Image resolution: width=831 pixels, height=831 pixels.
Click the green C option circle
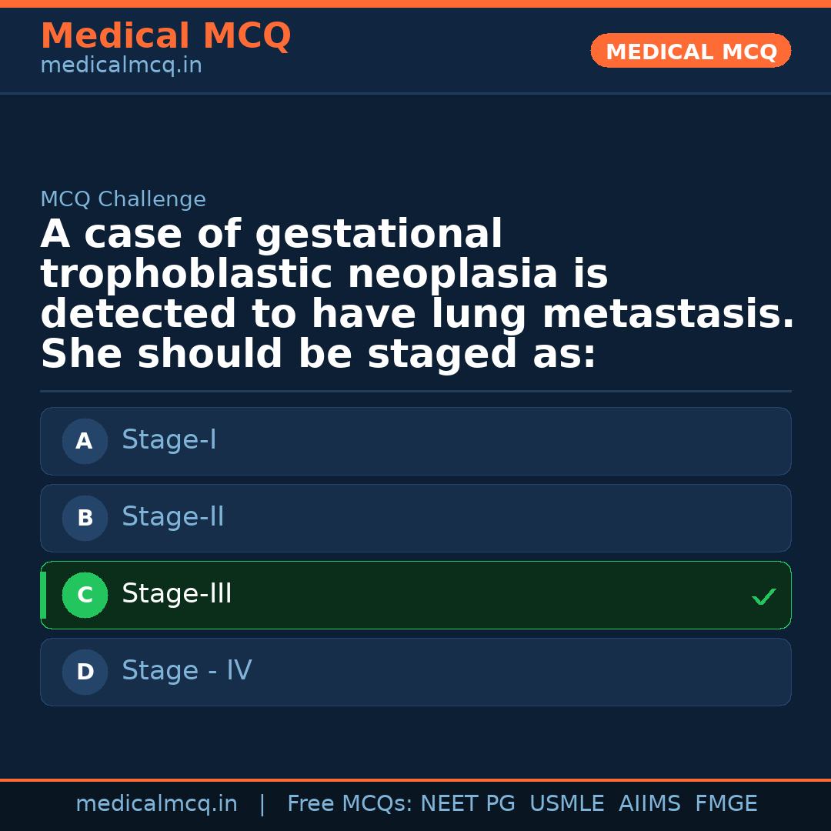(x=85, y=595)
